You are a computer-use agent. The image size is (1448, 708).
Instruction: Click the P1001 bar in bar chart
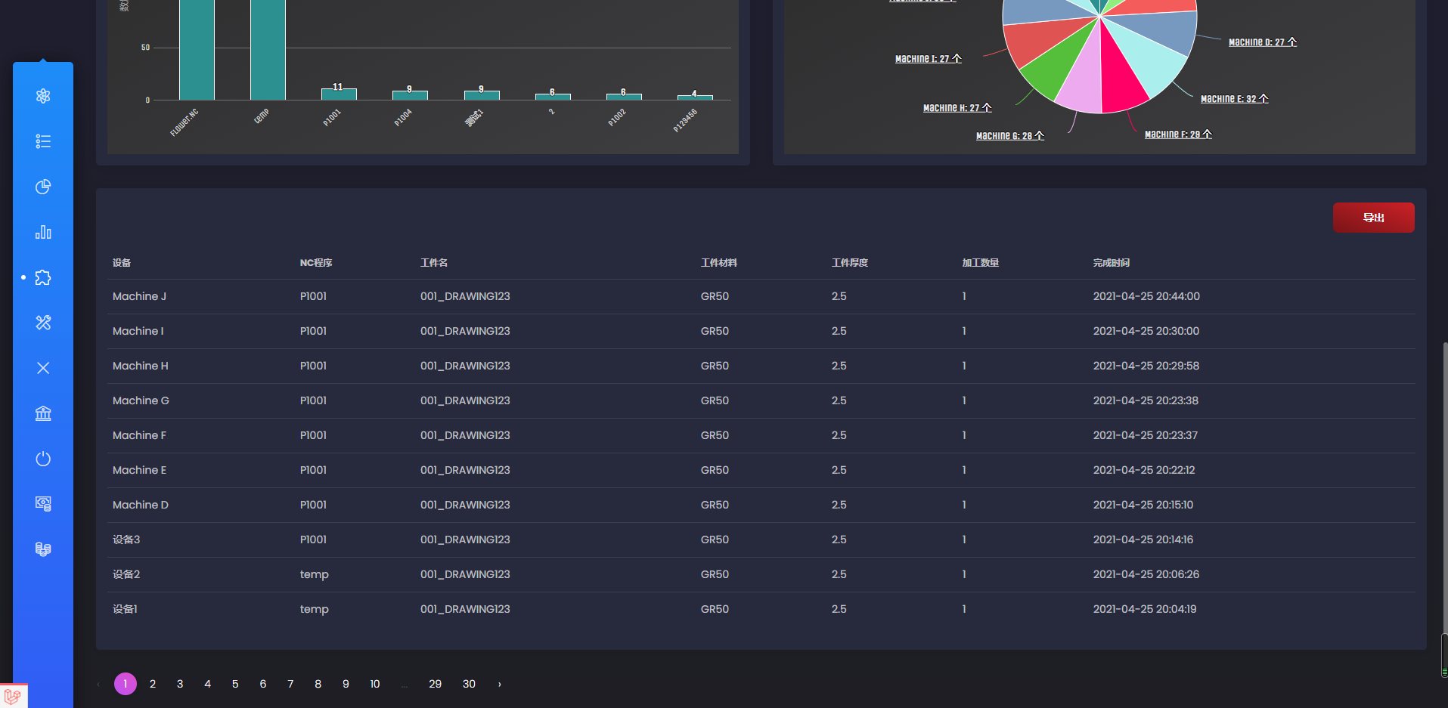click(339, 94)
